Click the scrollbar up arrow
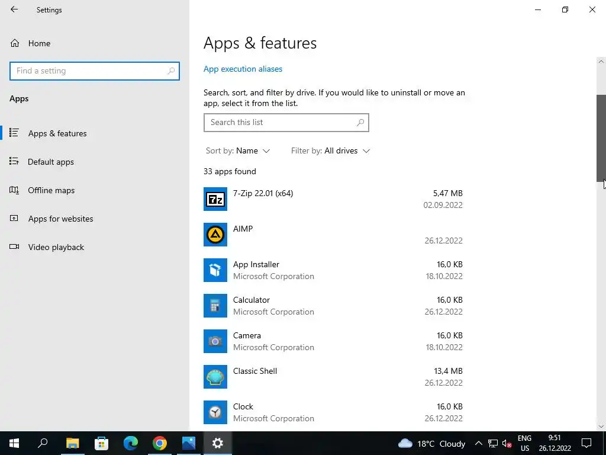Image resolution: width=606 pixels, height=455 pixels. [x=601, y=62]
